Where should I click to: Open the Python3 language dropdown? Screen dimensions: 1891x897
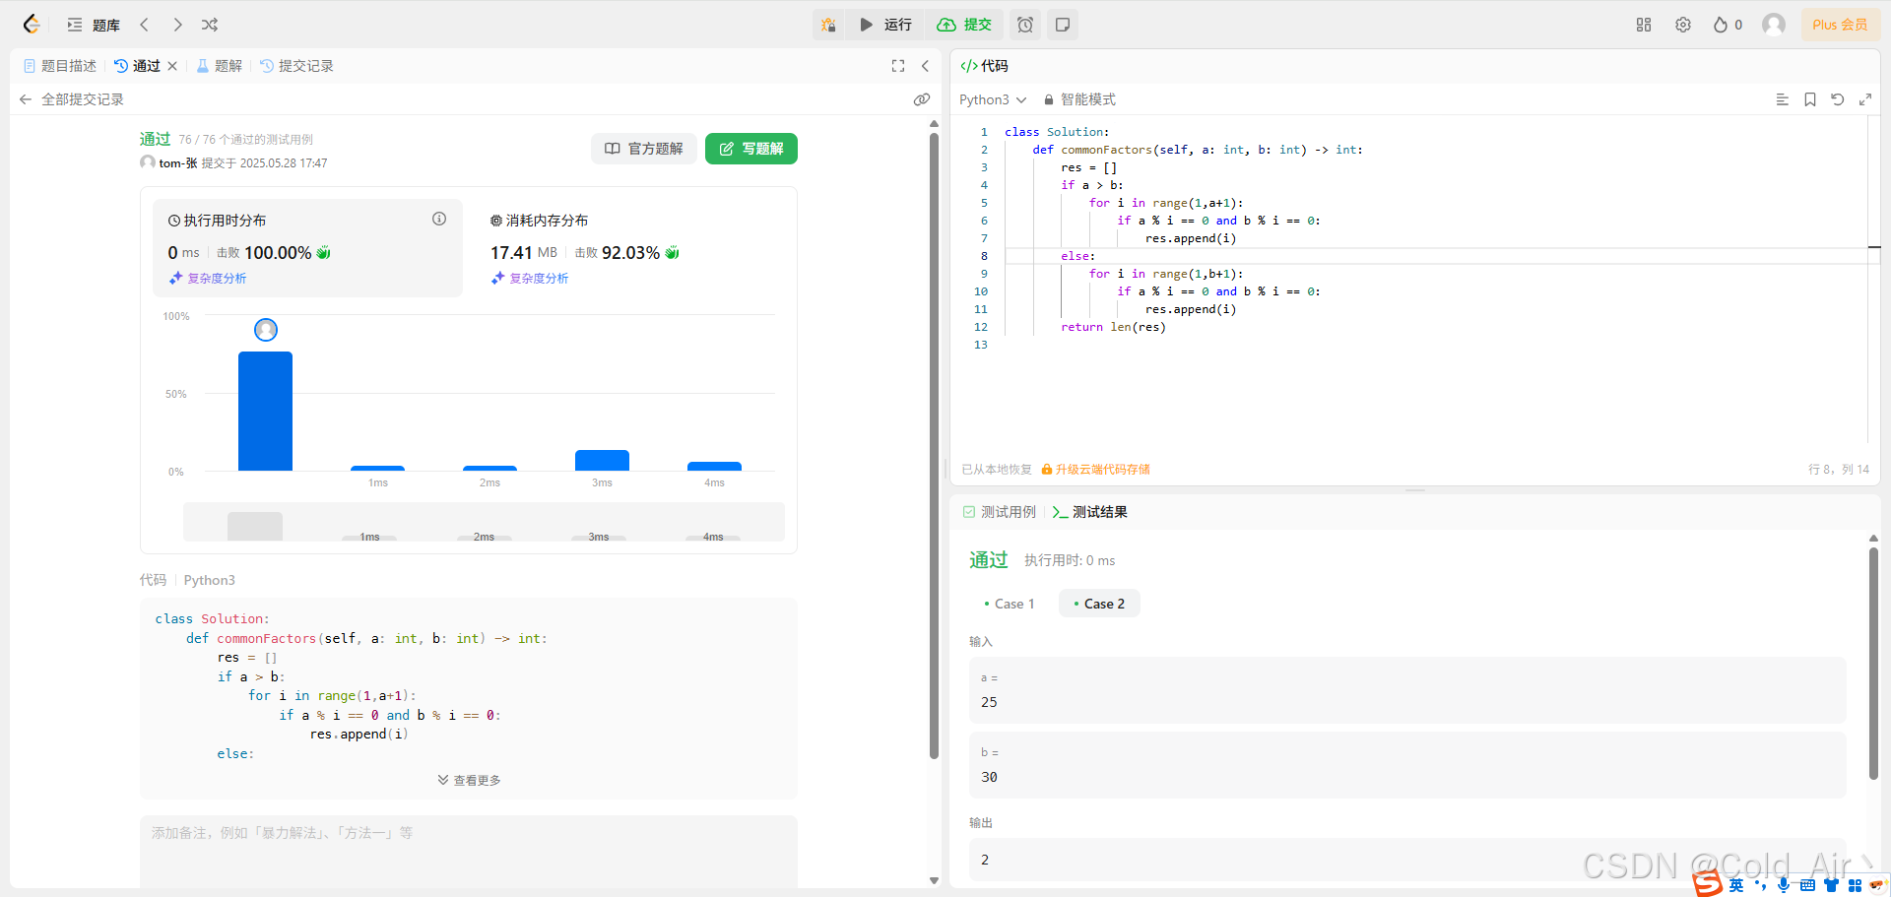click(x=991, y=99)
